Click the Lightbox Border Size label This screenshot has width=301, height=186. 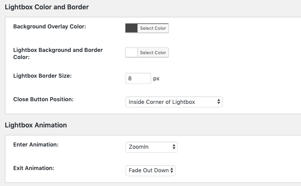click(43, 75)
